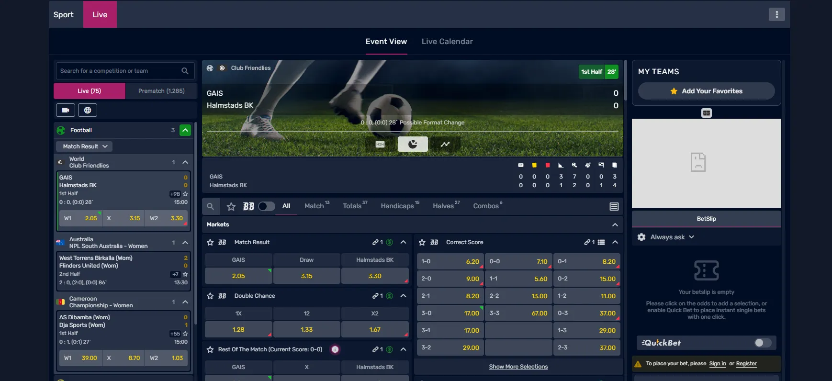This screenshot has height=381, width=832.
Task: Open the Always ask betslip dropdown
Action: [672, 237]
